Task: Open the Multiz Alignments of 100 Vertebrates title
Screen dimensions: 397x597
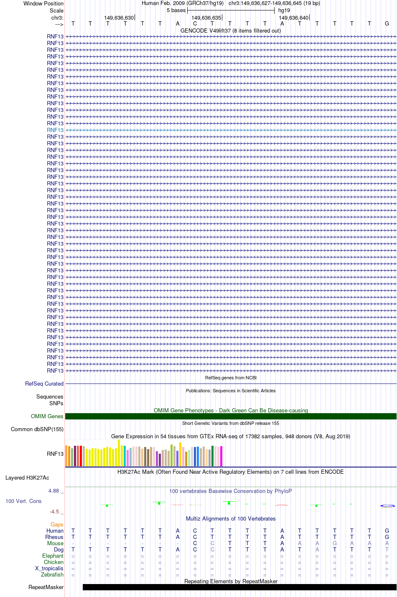Action: (231, 519)
